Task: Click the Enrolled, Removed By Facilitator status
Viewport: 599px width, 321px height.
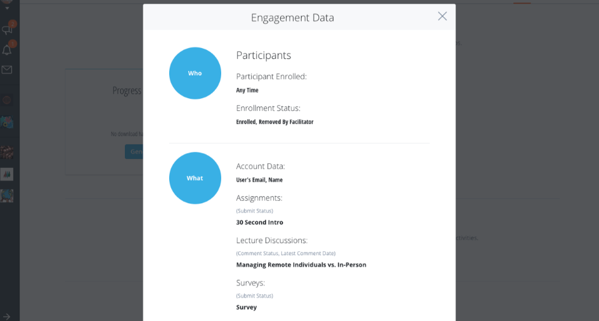Action: (x=274, y=122)
